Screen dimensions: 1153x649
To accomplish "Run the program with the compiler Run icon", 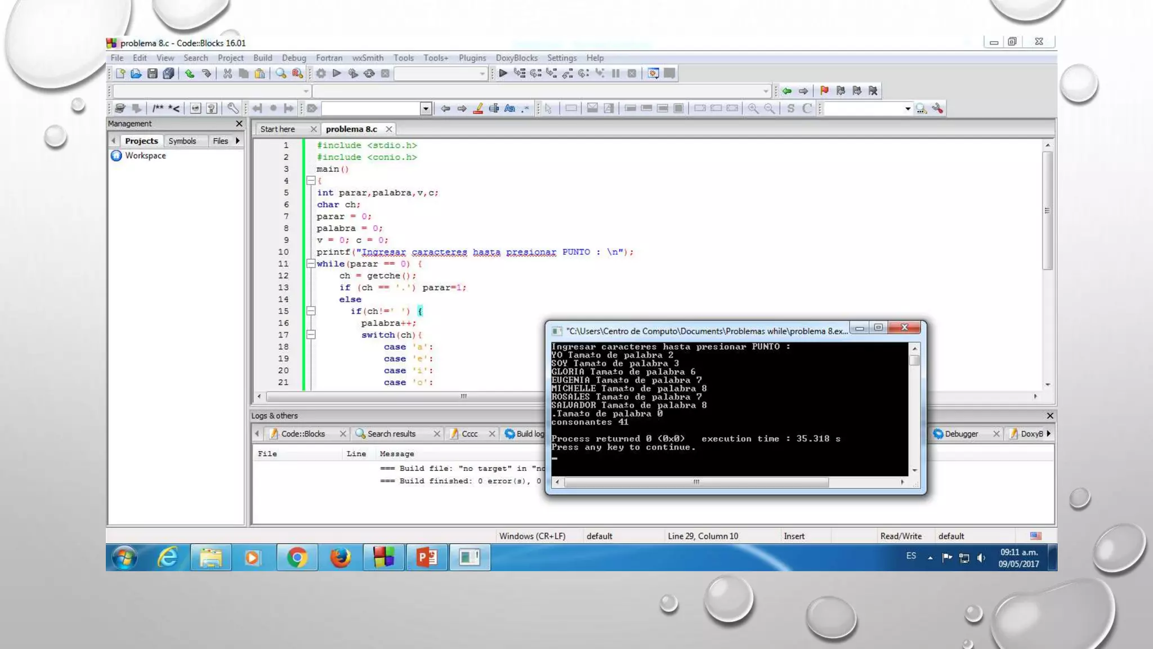I will (337, 73).
